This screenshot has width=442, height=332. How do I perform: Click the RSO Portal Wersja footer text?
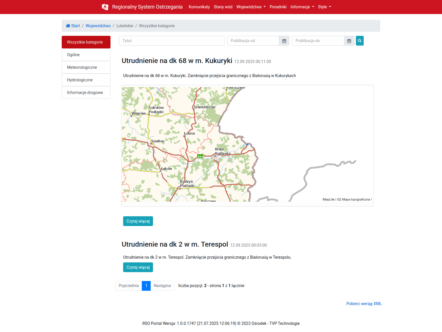click(x=221, y=323)
